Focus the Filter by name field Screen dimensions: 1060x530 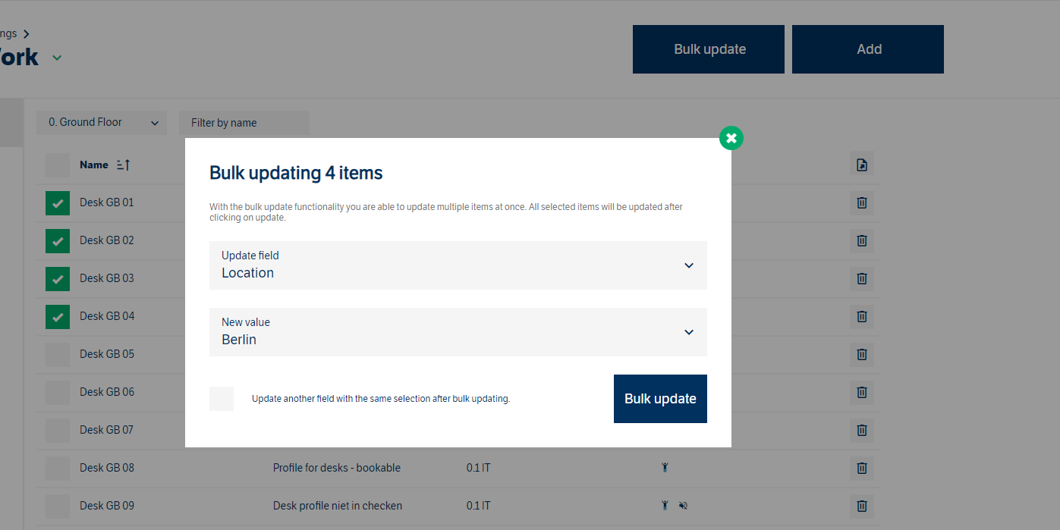point(244,123)
